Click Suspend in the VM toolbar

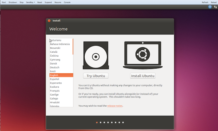click(x=48, y=2)
